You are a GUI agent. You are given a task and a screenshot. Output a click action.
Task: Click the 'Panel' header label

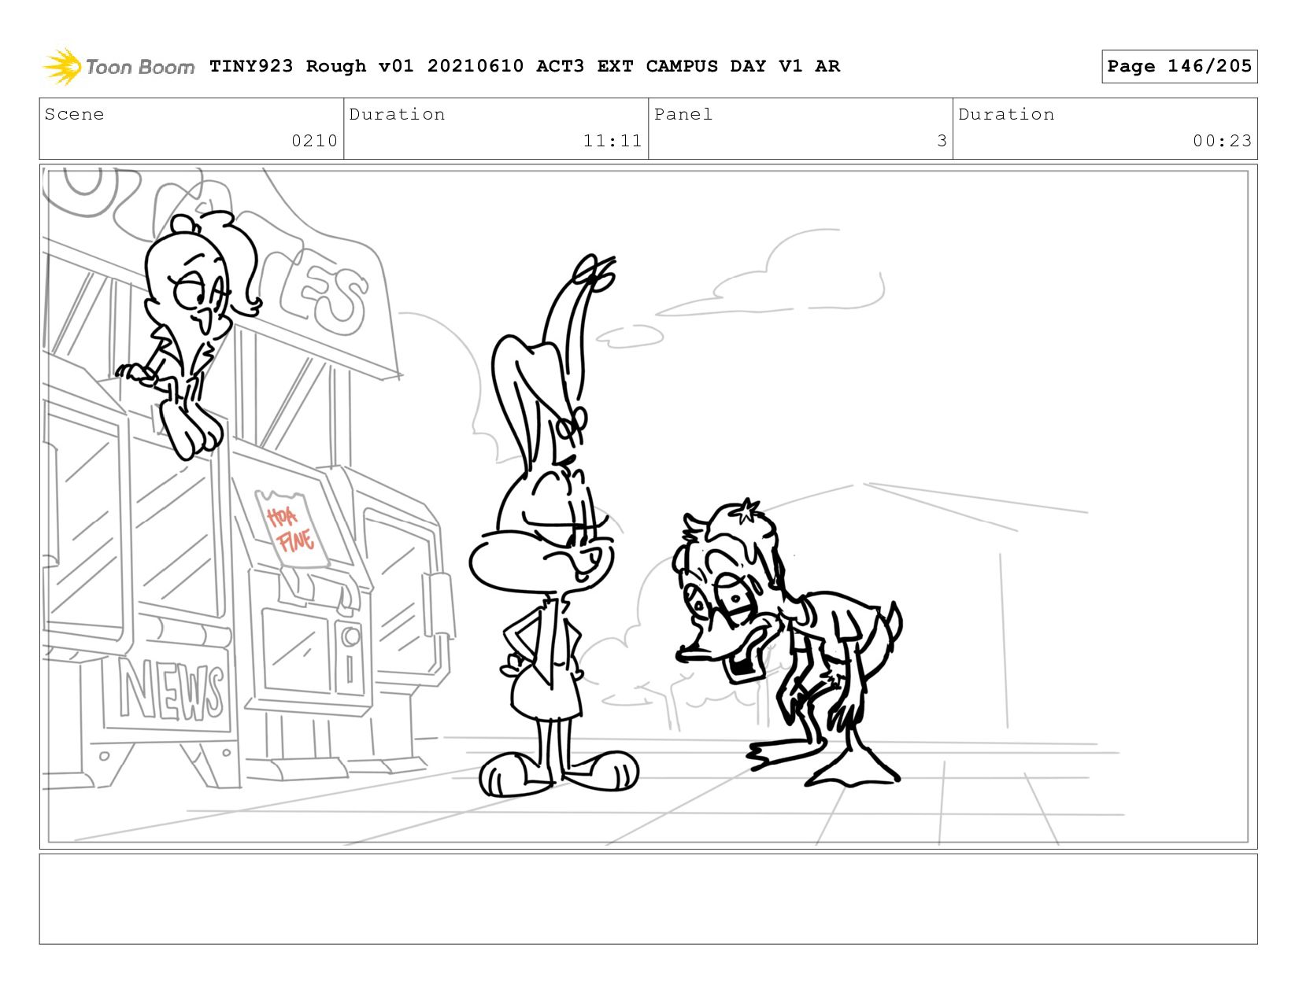coord(683,114)
